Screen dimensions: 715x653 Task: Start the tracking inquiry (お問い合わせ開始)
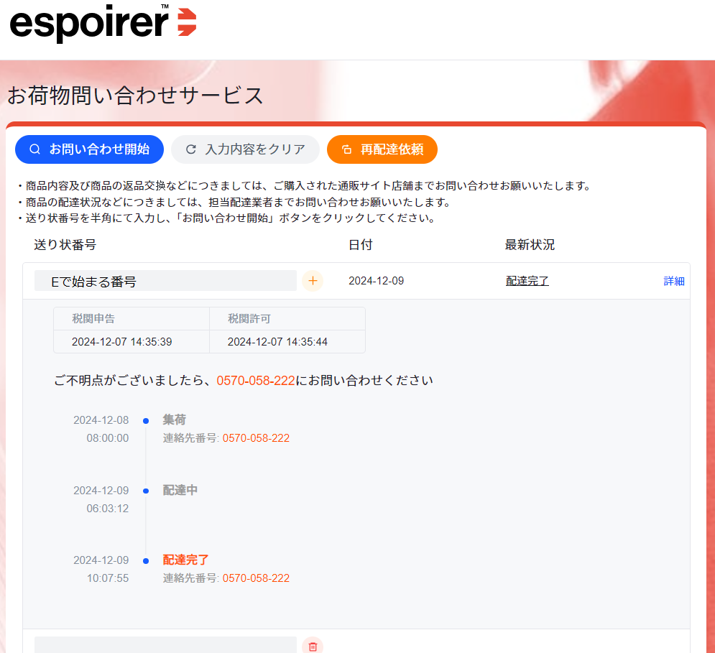pos(89,149)
